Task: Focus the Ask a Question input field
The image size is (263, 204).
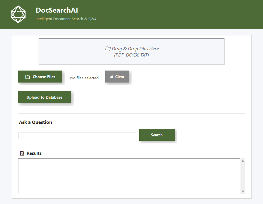Action: [77, 136]
